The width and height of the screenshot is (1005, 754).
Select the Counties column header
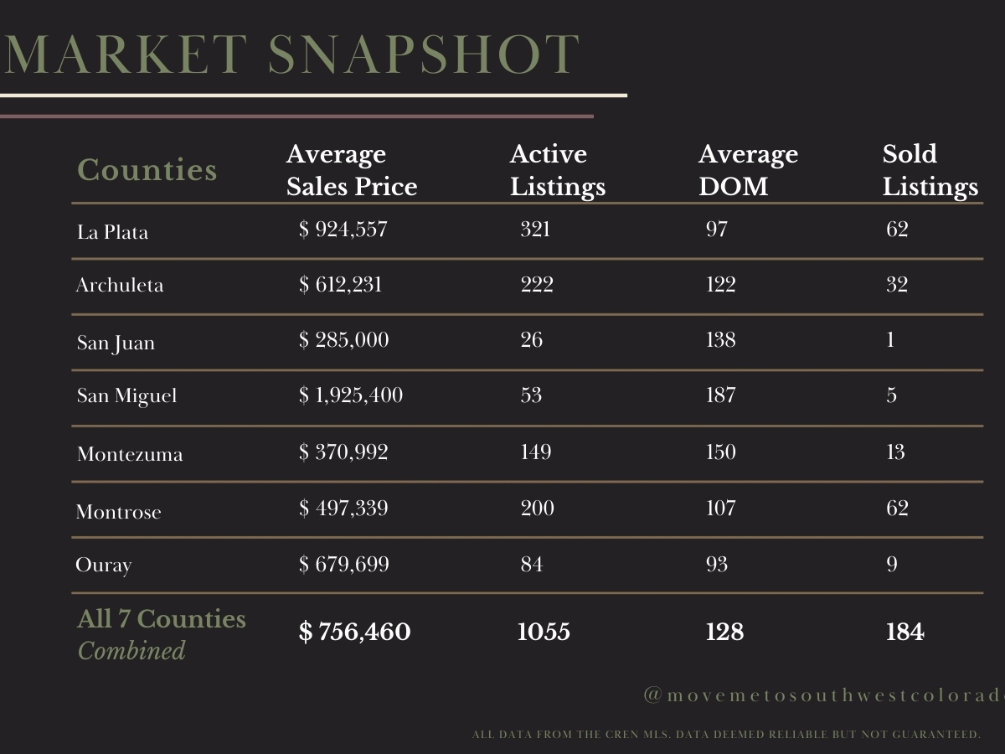click(x=147, y=170)
